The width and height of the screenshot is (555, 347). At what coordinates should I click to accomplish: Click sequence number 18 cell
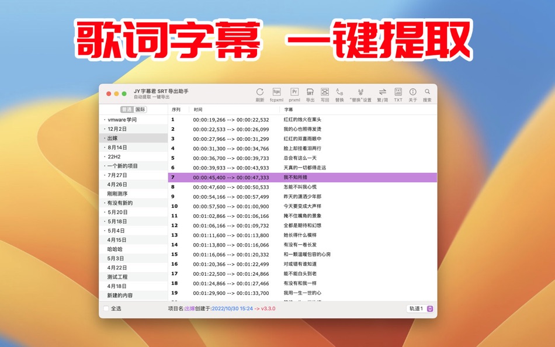pyautogui.click(x=175, y=283)
